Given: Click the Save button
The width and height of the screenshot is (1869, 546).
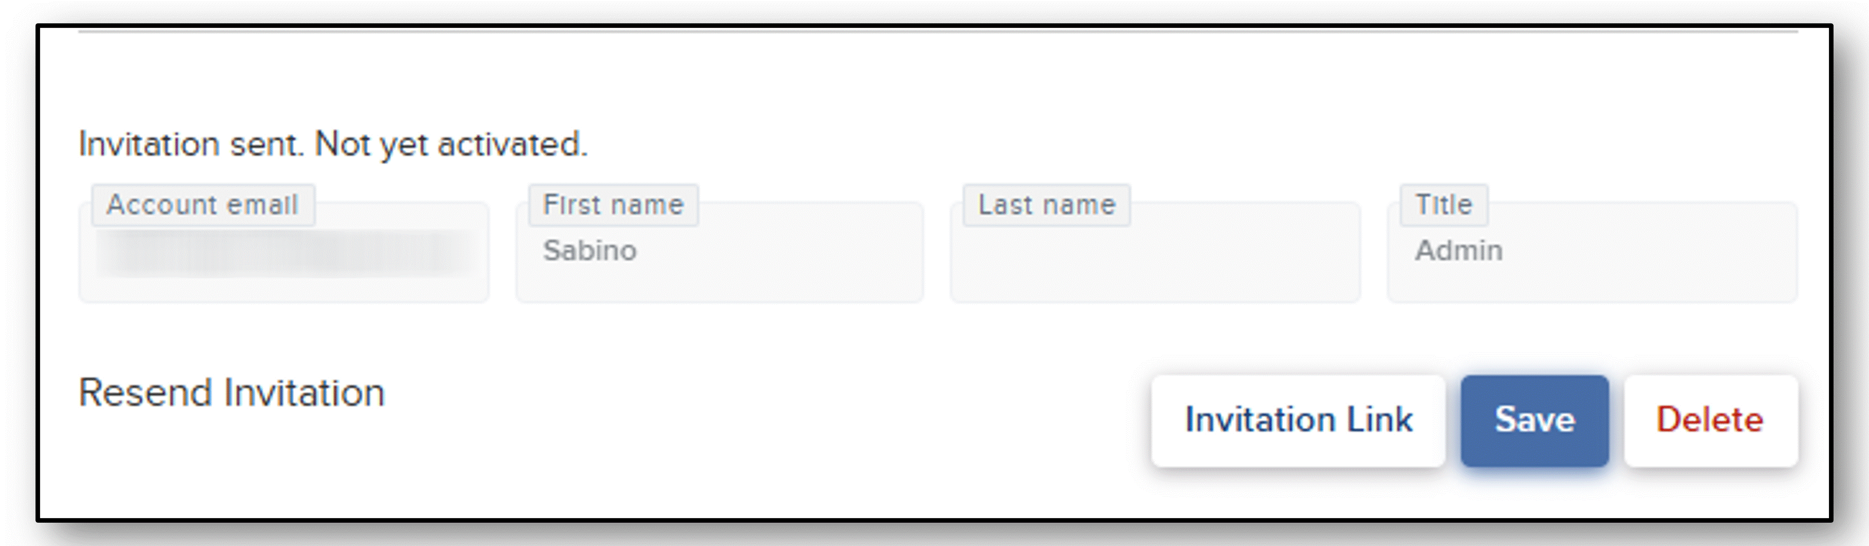Looking at the screenshot, I should (x=1534, y=421).
